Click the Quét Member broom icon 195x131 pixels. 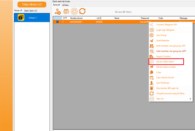[151, 41]
